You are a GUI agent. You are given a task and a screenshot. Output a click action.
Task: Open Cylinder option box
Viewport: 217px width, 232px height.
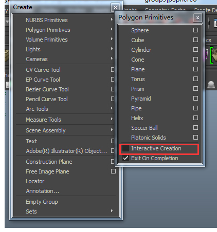pyautogui.click(x=195, y=50)
